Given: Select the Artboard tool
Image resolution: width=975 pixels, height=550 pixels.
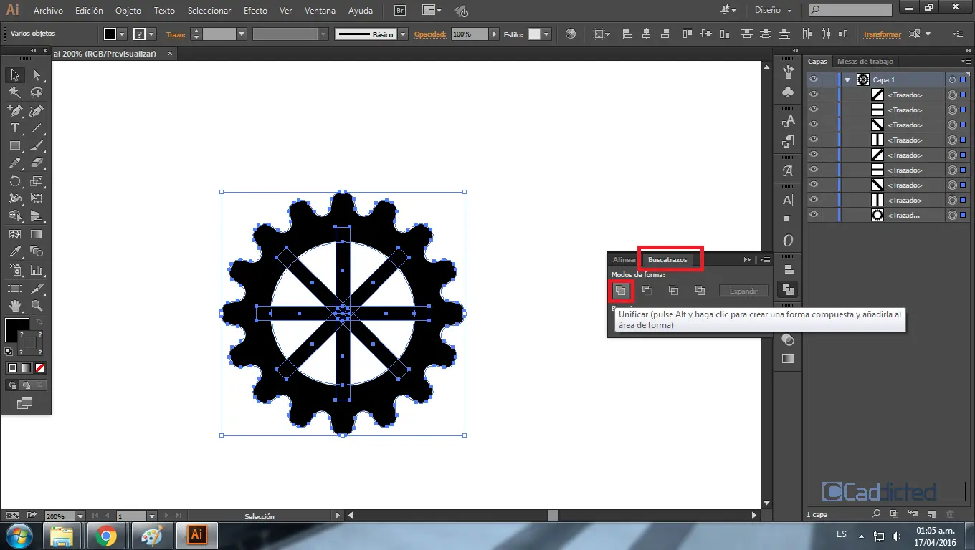Looking at the screenshot, I should point(14,289).
